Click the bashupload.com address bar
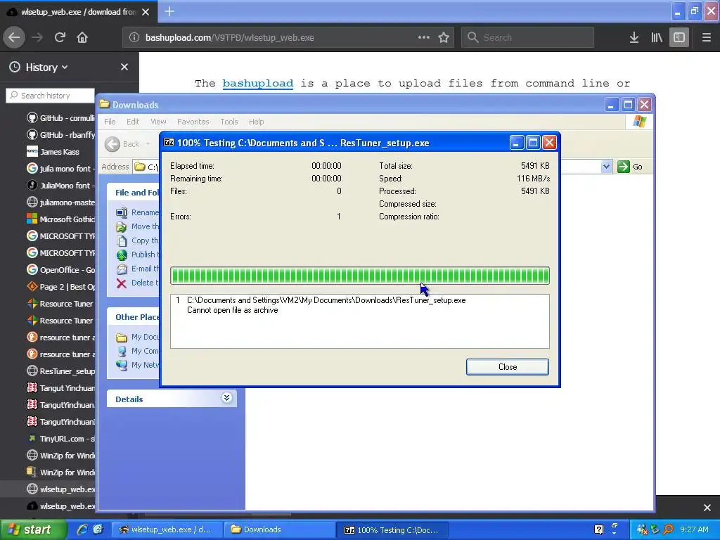 (x=288, y=37)
